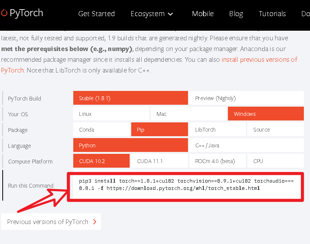Viewport: 310px width, 244px height.
Task: Choose Linux as the operating system
Action: [x=111, y=114]
